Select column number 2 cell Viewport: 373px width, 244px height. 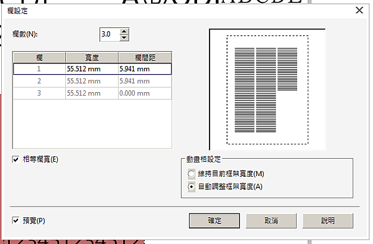pyautogui.click(x=39, y=82)
